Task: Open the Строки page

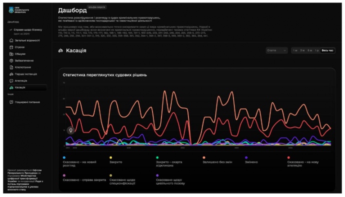Action: [27, 47]
